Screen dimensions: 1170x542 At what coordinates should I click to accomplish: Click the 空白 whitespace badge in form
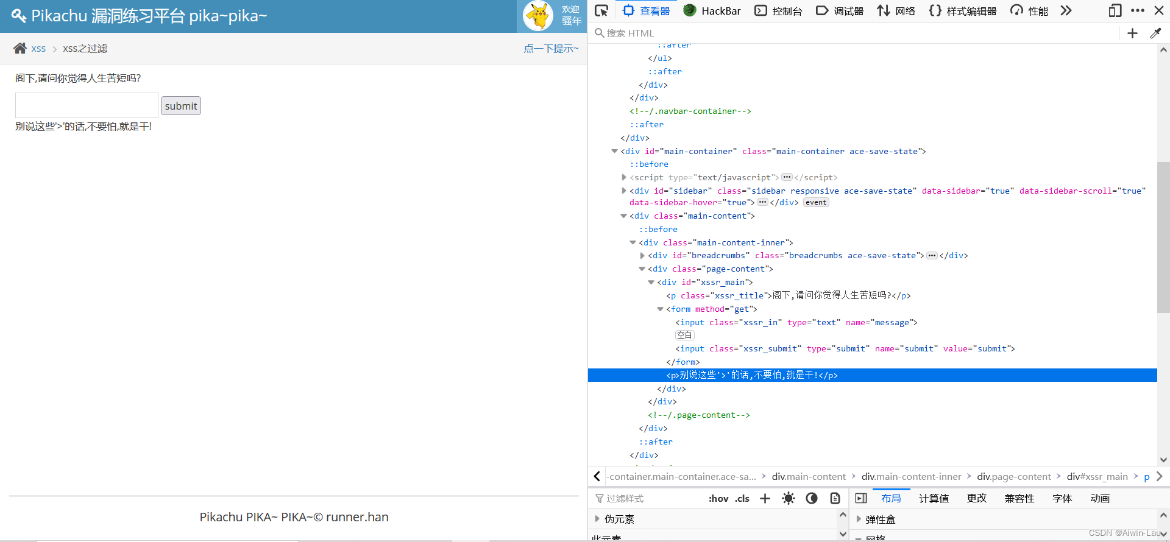pos(684,335)
